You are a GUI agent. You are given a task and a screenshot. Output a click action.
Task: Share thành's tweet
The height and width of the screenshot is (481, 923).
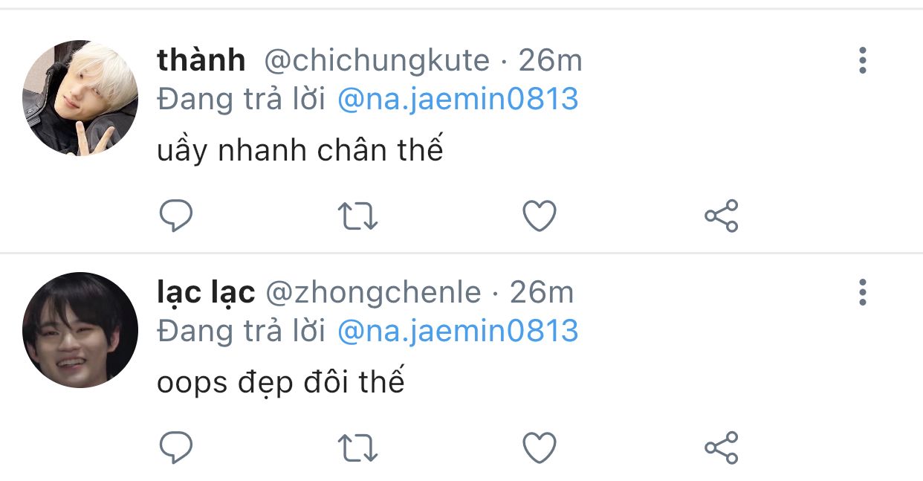coord(721,216)
